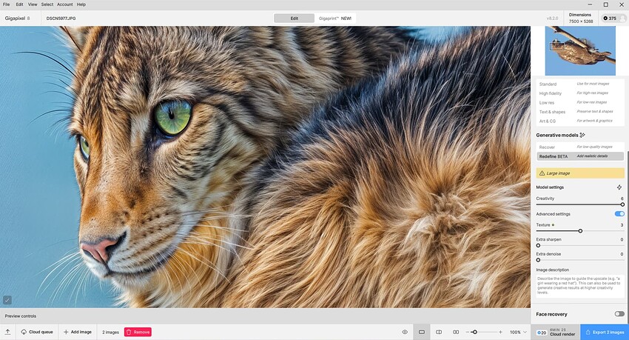Enable the Face recovery toggle
The image size is (629, 340).
(619, 314)
